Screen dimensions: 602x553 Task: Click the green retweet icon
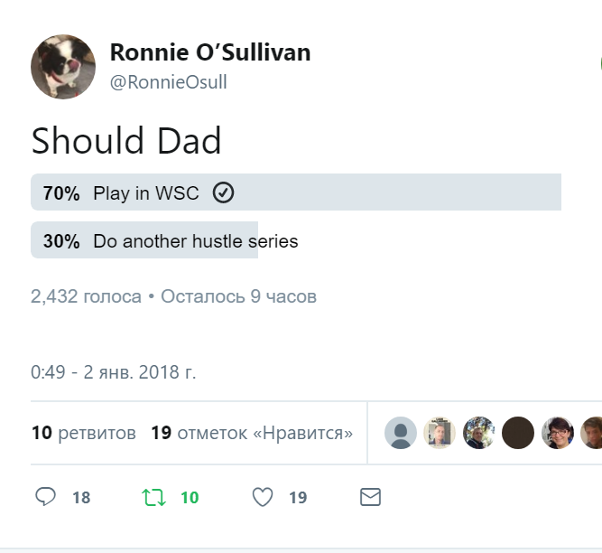[x=153, y=497]
